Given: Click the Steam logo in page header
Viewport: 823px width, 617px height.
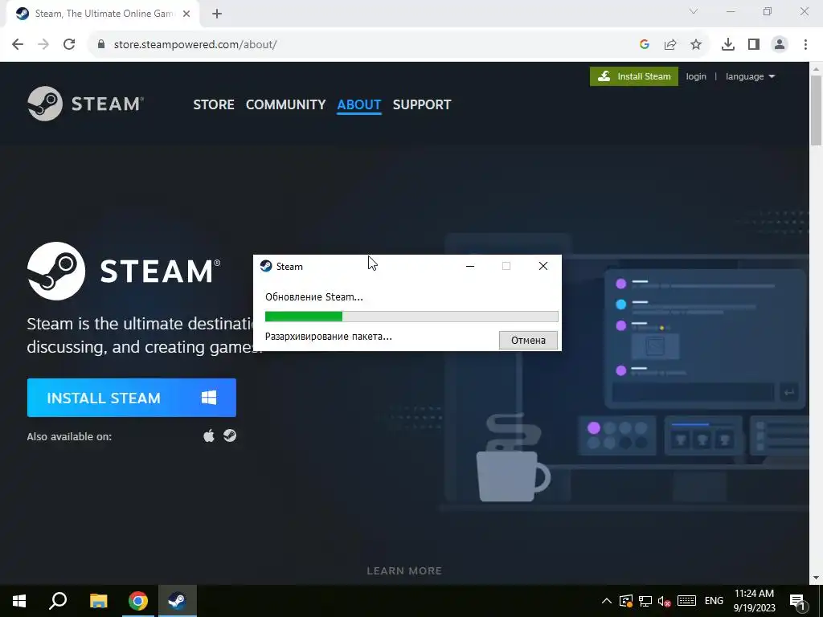Looking at the screenshot, I should coord(85,104).
